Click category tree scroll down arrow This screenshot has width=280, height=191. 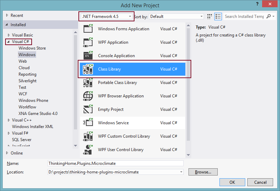76,146
